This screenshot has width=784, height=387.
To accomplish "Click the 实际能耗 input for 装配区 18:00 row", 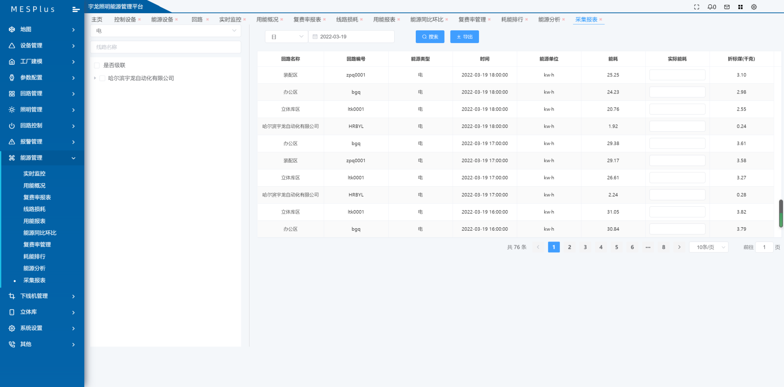I will point(677,75).
